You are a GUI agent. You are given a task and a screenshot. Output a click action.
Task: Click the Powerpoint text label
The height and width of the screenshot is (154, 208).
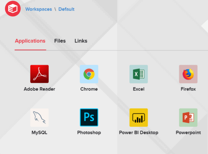click(188, 133)
